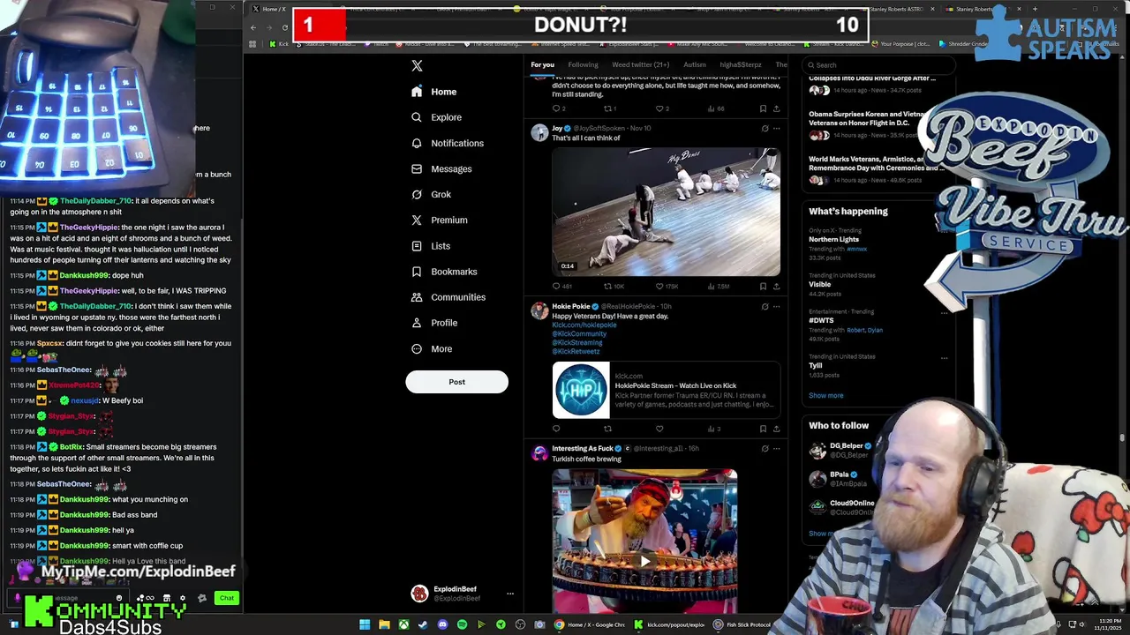Open the Kick.com/hokiepokie link

[584, 325]
